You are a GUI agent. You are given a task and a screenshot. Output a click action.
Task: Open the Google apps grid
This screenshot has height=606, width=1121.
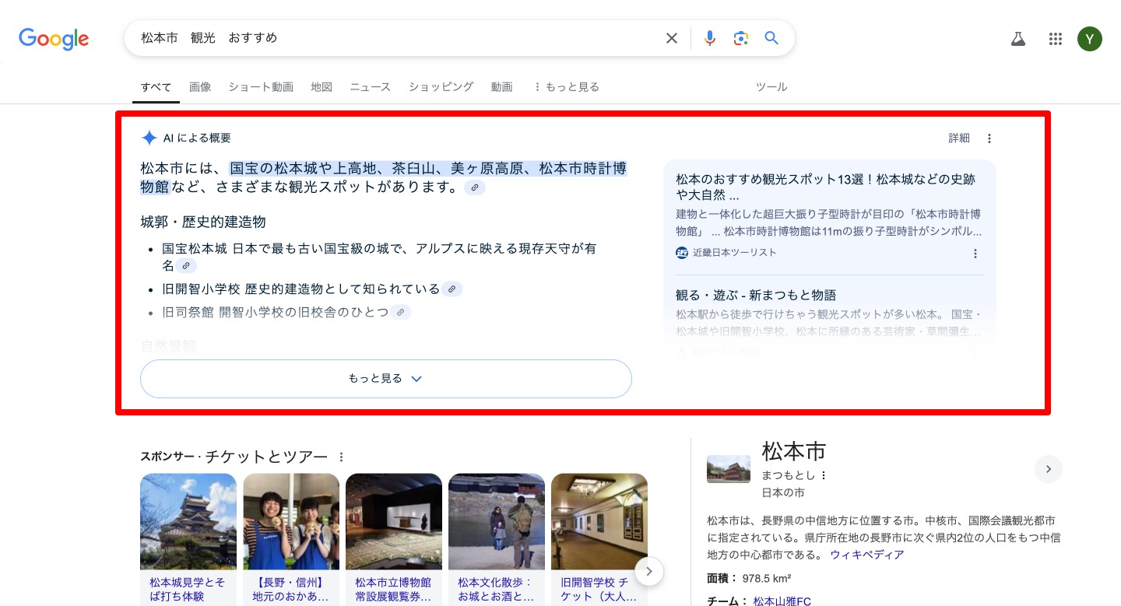pyautogui.click(x=1056, y=39)
